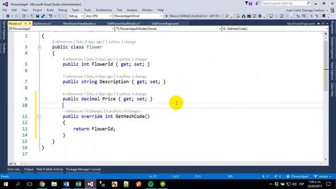Open the Package Manager Console tab
336x189 pixels.
coord(83,169)
